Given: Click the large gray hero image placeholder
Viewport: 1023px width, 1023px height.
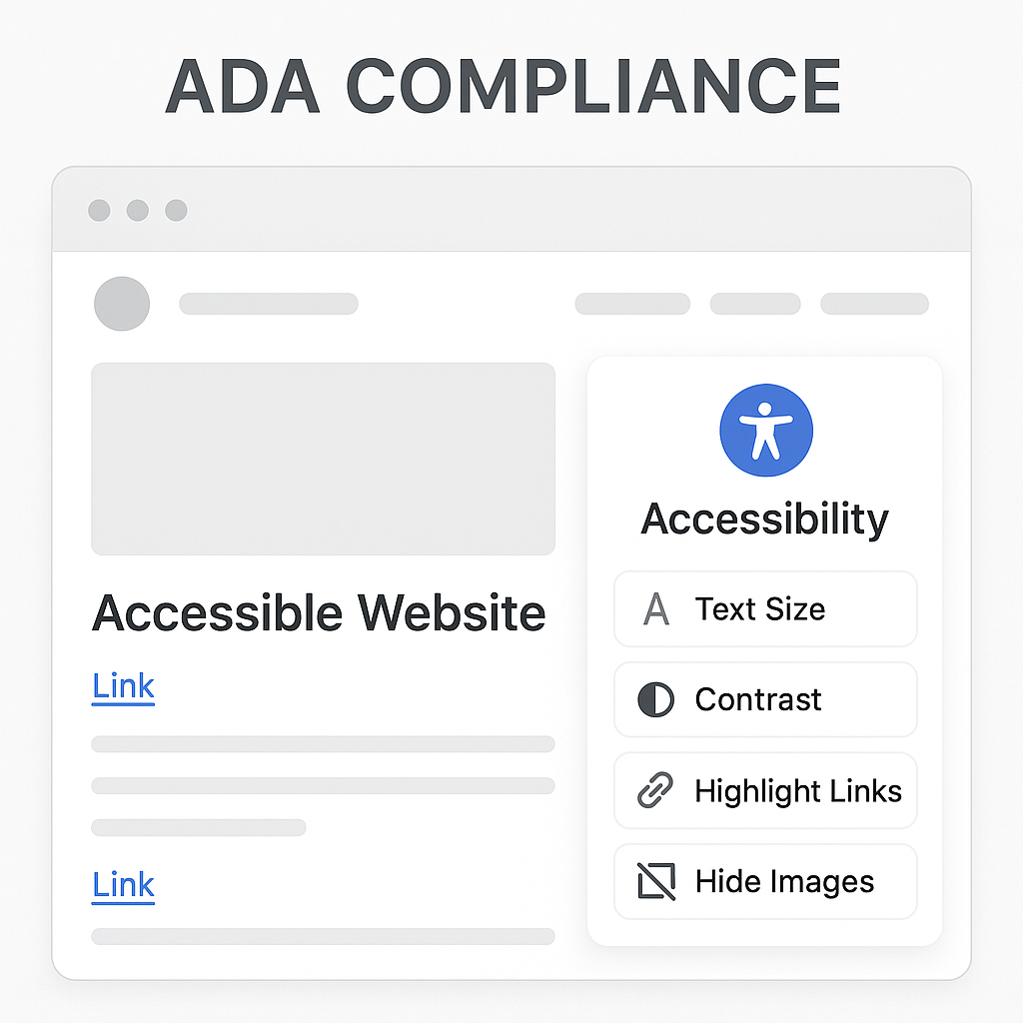Looking at the screenshot, I should [x=323, y=459].
